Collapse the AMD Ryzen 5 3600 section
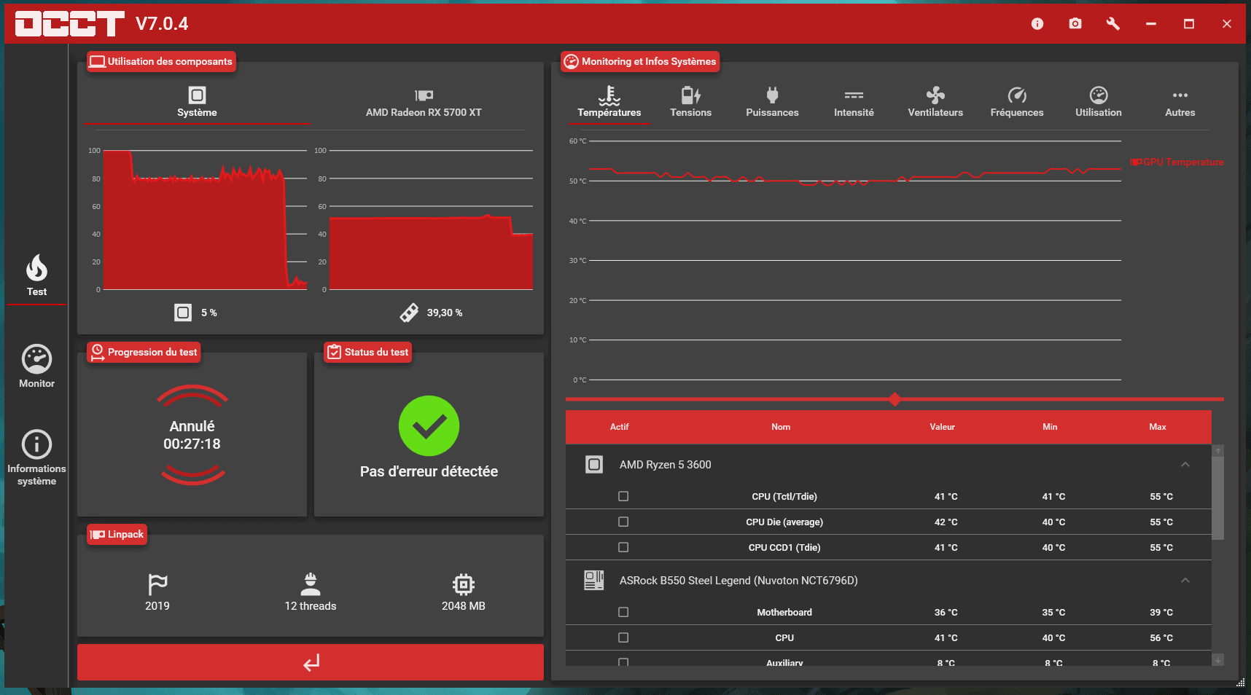 pyautogui.click(x=1185, y=465)
